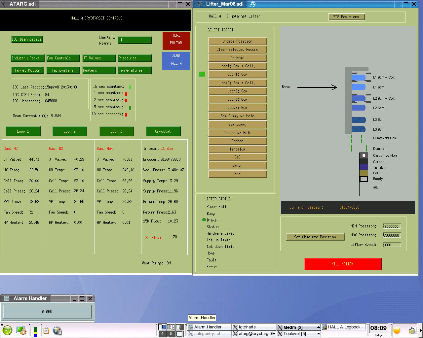423x338 pixels.
Task: Open IOC Diagnostics related display
Action: pyautogui.click(x=27, y=39)
